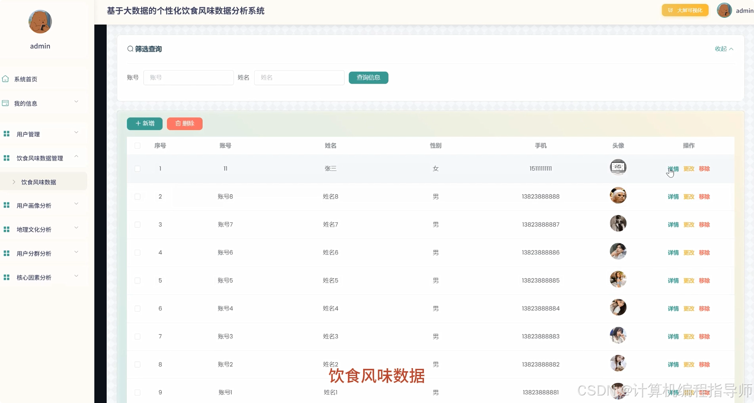Click the 我的信息 sidebar icon

pos(6,103)
